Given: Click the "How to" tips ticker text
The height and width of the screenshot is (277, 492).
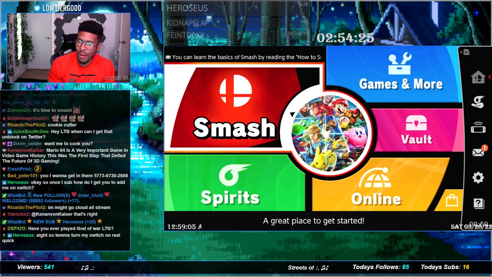Looking at the screenshot, I should pyautogui.click(x=246, y=57).
